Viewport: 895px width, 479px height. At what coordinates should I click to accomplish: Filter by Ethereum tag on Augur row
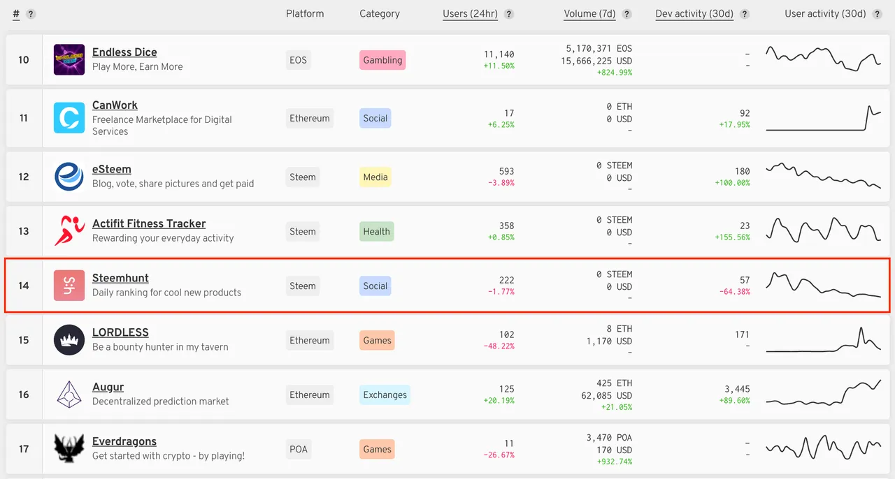310,395
